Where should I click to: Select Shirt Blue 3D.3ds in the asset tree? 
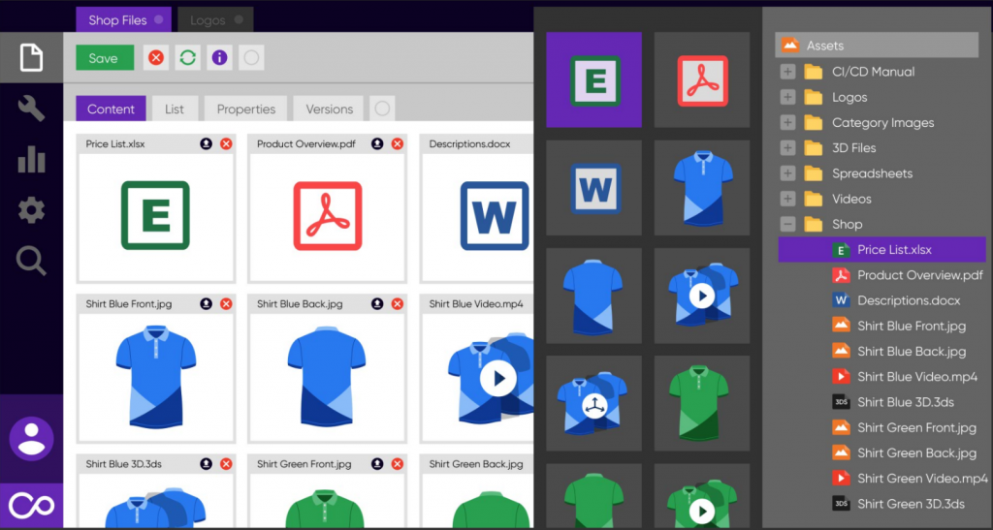click(x=892, y=402)
